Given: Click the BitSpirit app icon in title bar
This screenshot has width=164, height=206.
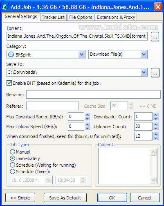Looking at the screenshot, I should [5, 7].
